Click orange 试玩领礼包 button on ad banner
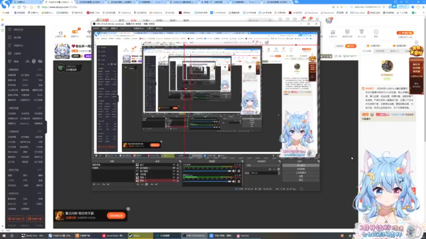The height and width of the screenshot is (239, 426). click(x=116, y=216)
